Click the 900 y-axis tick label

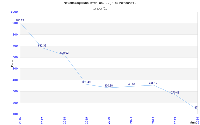point(15,23)
